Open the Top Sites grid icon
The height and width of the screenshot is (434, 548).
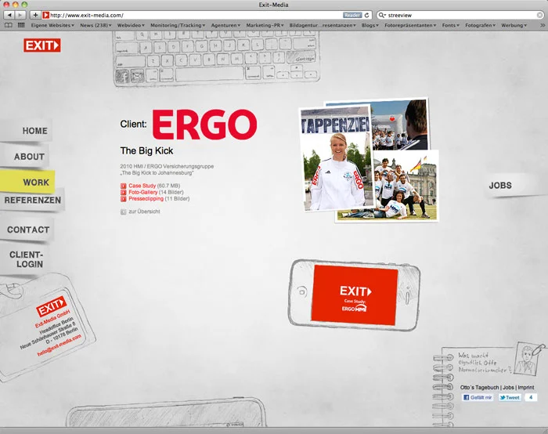pyautogui.click(x=20, y=25)
